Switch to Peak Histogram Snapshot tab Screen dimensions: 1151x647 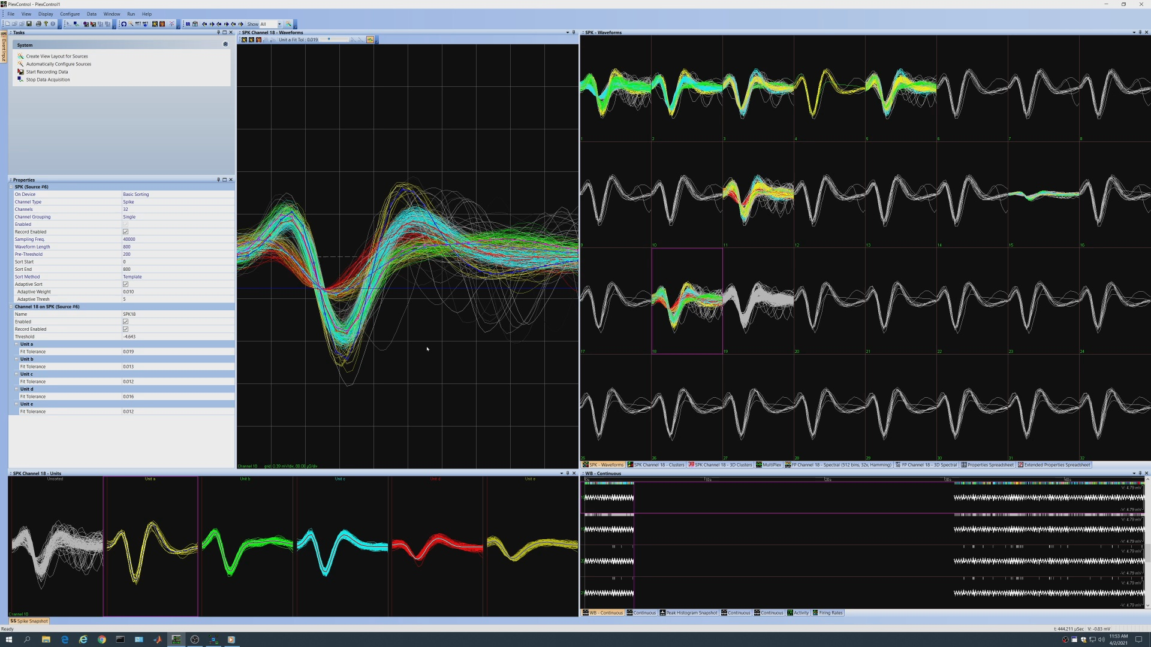(688, 613)
